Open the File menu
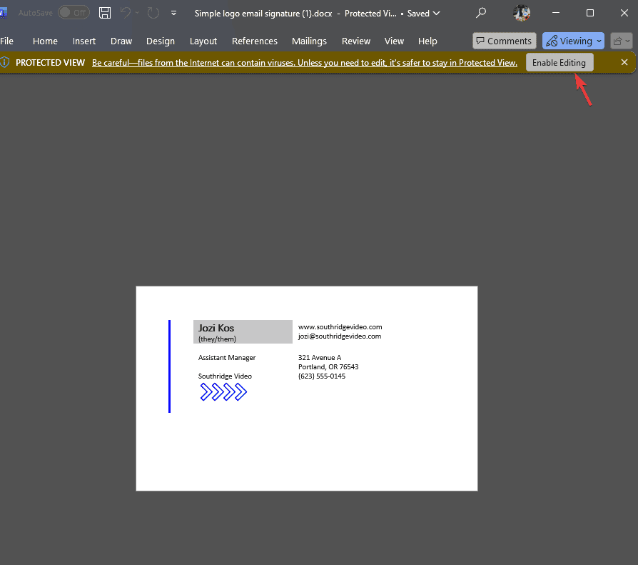This screenshot has width=638, height=565. pyautogui.click(x=7, y=41)
